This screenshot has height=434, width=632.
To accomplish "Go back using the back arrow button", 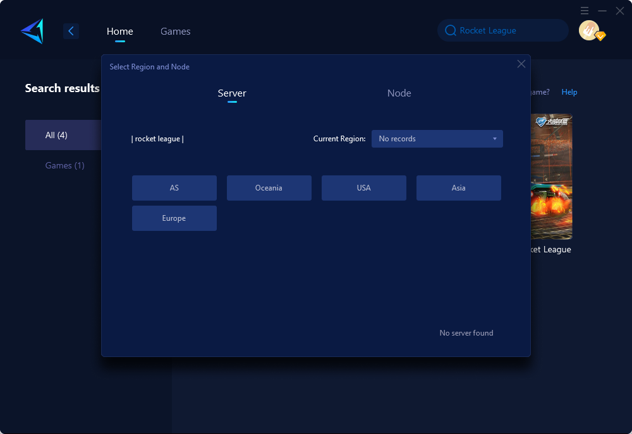I will click(71, 31).
